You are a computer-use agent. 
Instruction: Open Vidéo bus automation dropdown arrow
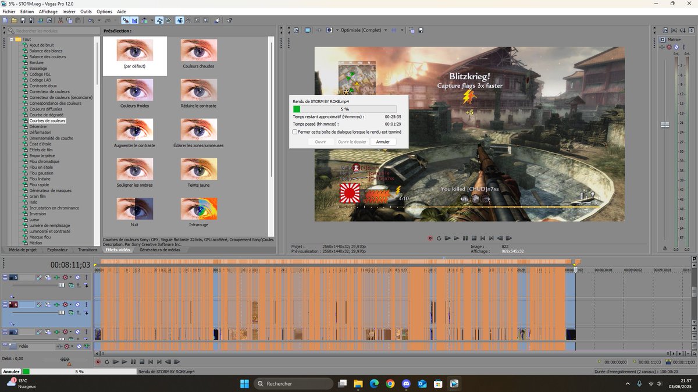[x=72, y=346]
